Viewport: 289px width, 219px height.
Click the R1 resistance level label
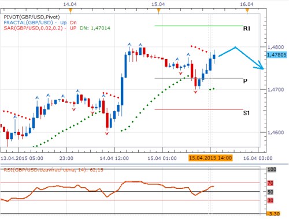pyautogui.click(x=247, y=28)
